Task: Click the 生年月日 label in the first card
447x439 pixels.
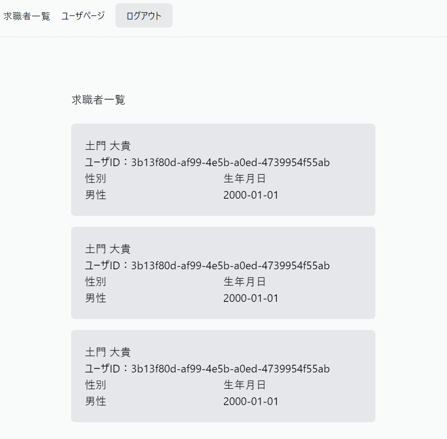Action: (245, 179)
